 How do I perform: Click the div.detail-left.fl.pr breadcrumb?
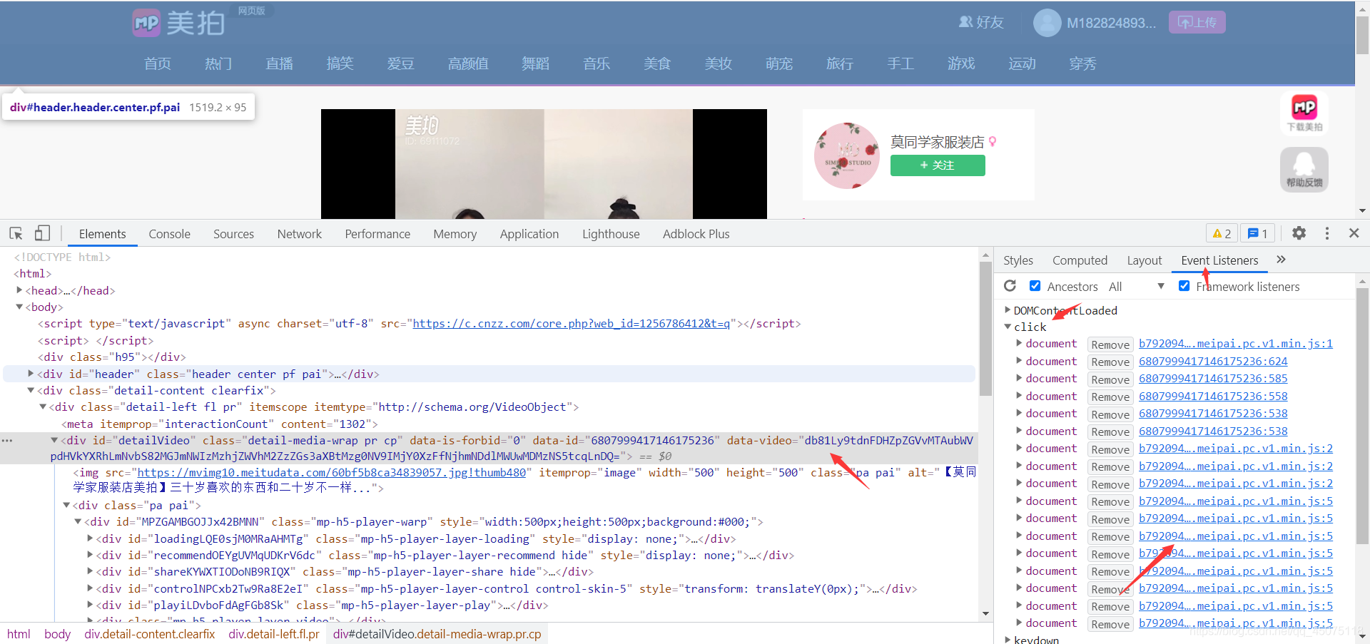tap(273, 634)
